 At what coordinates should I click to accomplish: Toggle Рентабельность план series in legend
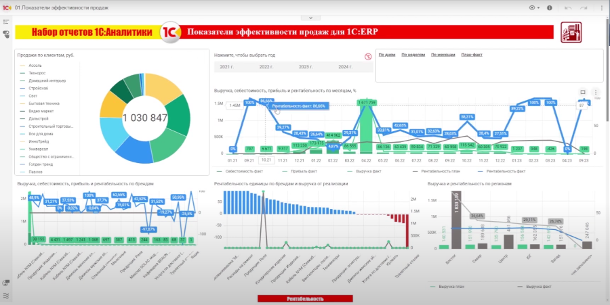tap(436, 171)
